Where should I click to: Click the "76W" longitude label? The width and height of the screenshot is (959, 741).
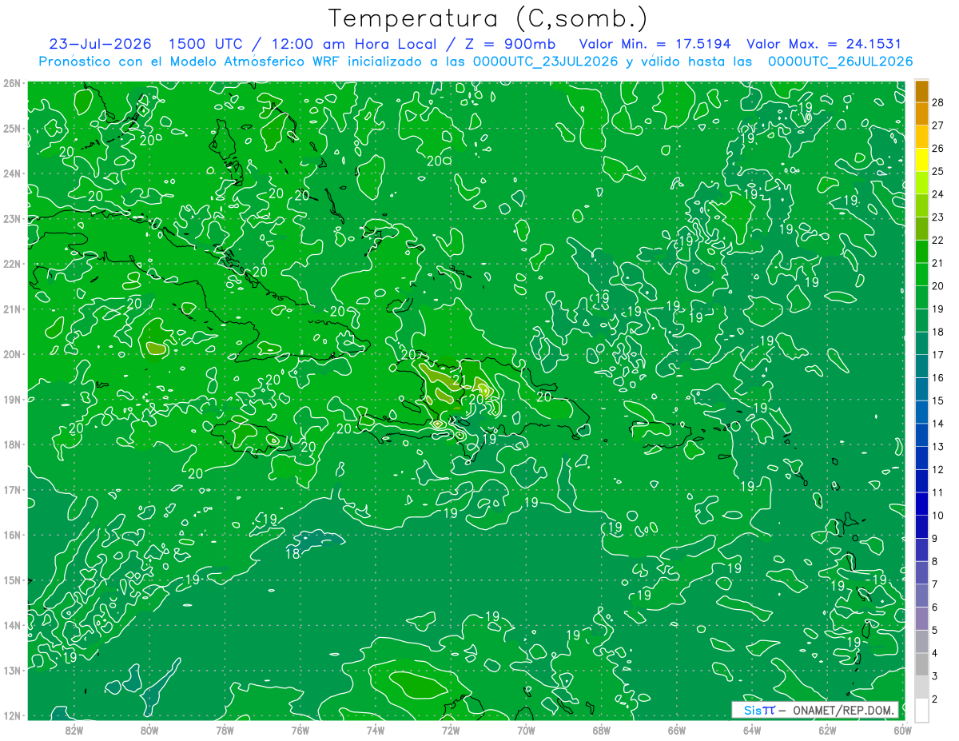tap(300, 730)
